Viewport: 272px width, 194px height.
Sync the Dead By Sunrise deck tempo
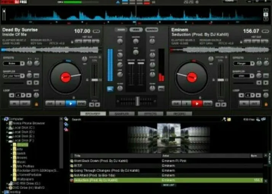[x=81, y=104]
